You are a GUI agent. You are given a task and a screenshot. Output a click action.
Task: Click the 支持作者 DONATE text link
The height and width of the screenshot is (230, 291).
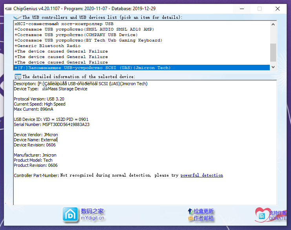tap(278, 215)
